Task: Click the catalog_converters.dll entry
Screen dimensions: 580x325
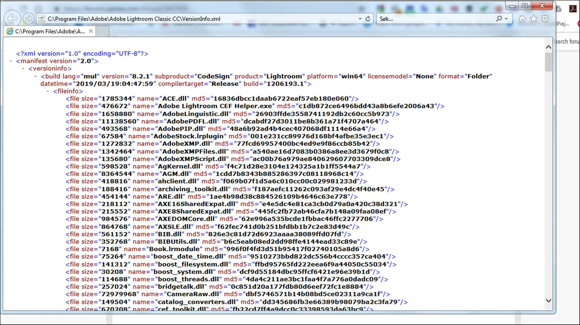Action: click(237, 302)
